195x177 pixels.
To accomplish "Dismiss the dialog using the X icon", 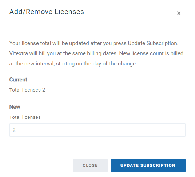I will pos(179,13).
